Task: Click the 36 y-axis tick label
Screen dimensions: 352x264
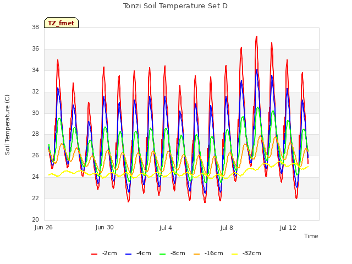Action: 35,49
